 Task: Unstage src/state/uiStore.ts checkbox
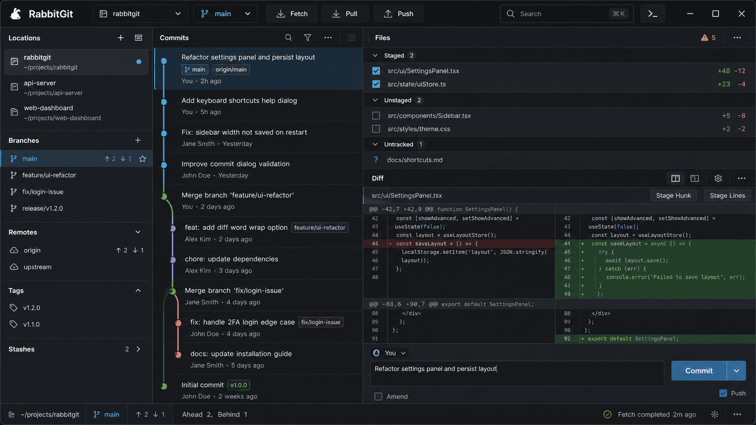(376, 84)
